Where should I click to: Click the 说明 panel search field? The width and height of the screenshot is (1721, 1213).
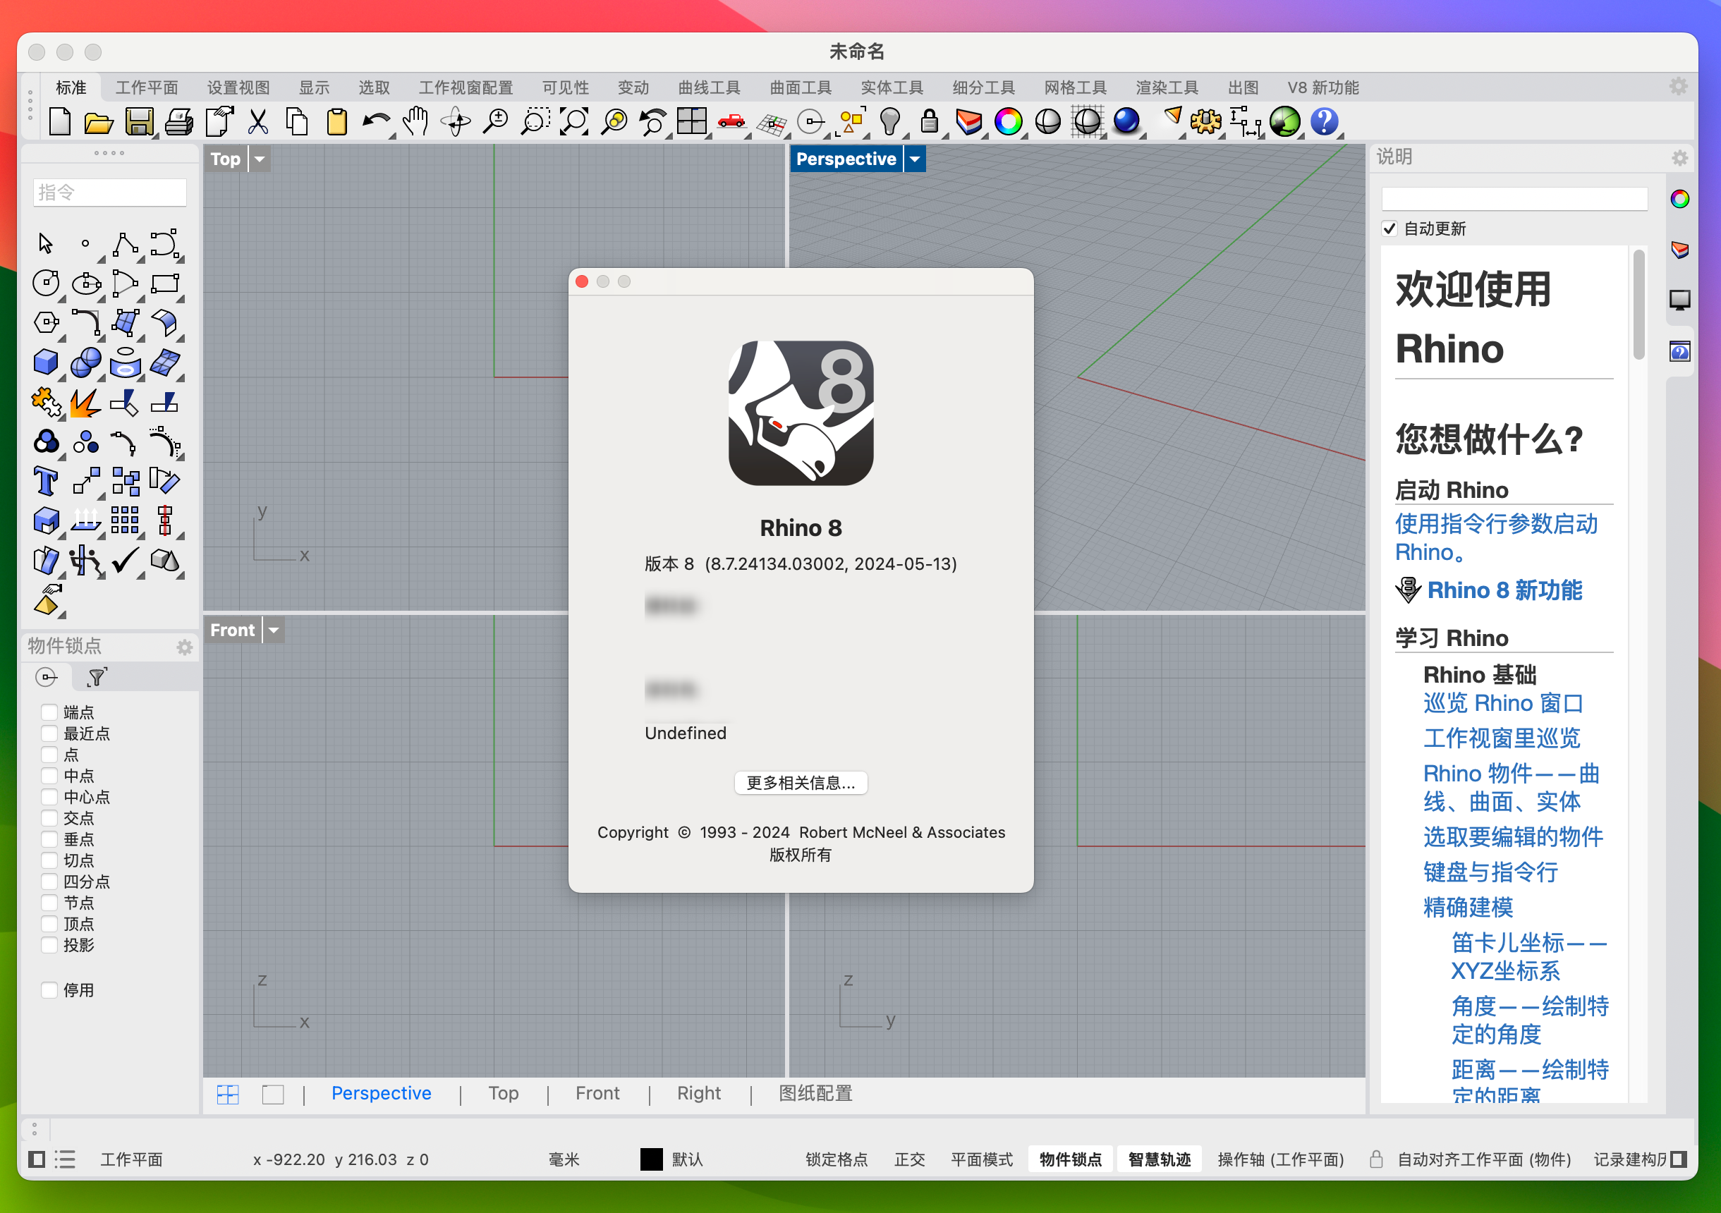(1514, 199)
